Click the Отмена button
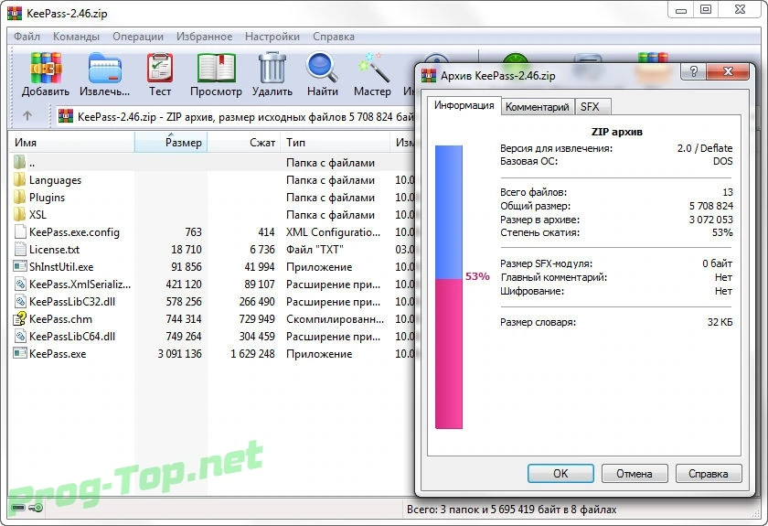This screenshot has height=526, width=768. point(635,474)
